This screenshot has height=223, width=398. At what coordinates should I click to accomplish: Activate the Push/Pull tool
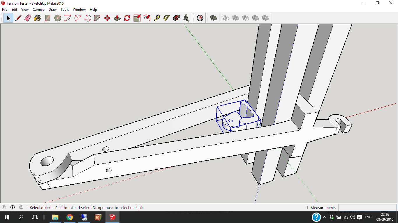click(x=117, y=18)
